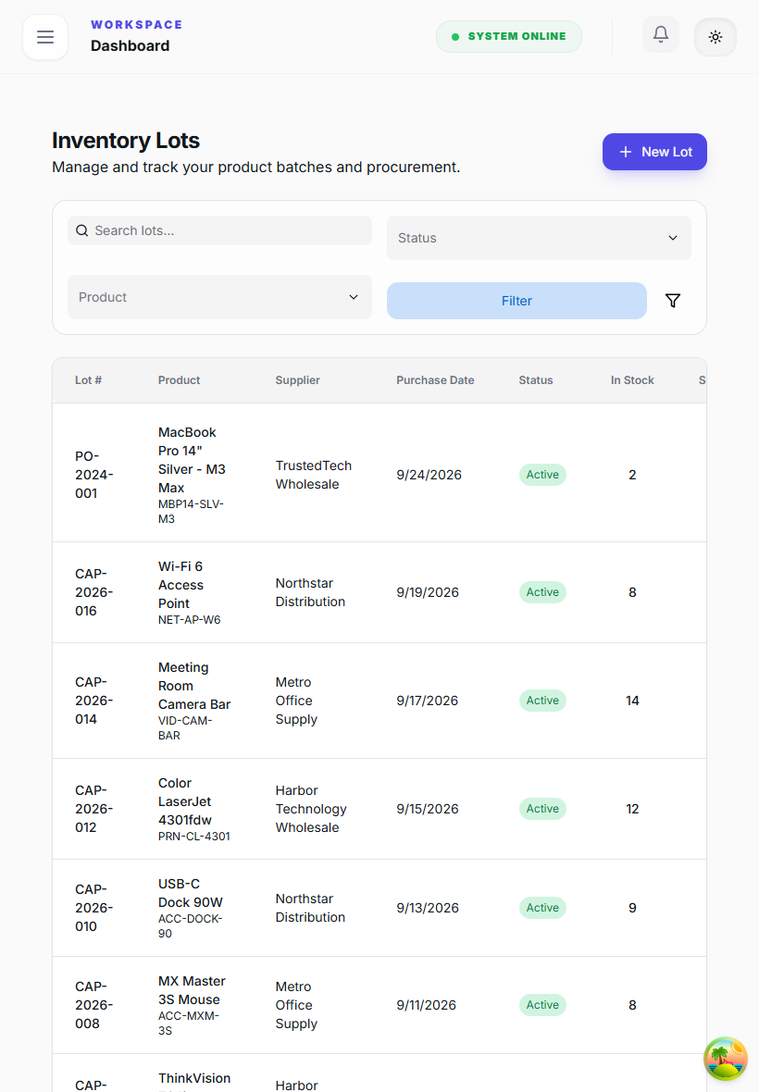Click the Dashboard title

click(x=131, y=46)
